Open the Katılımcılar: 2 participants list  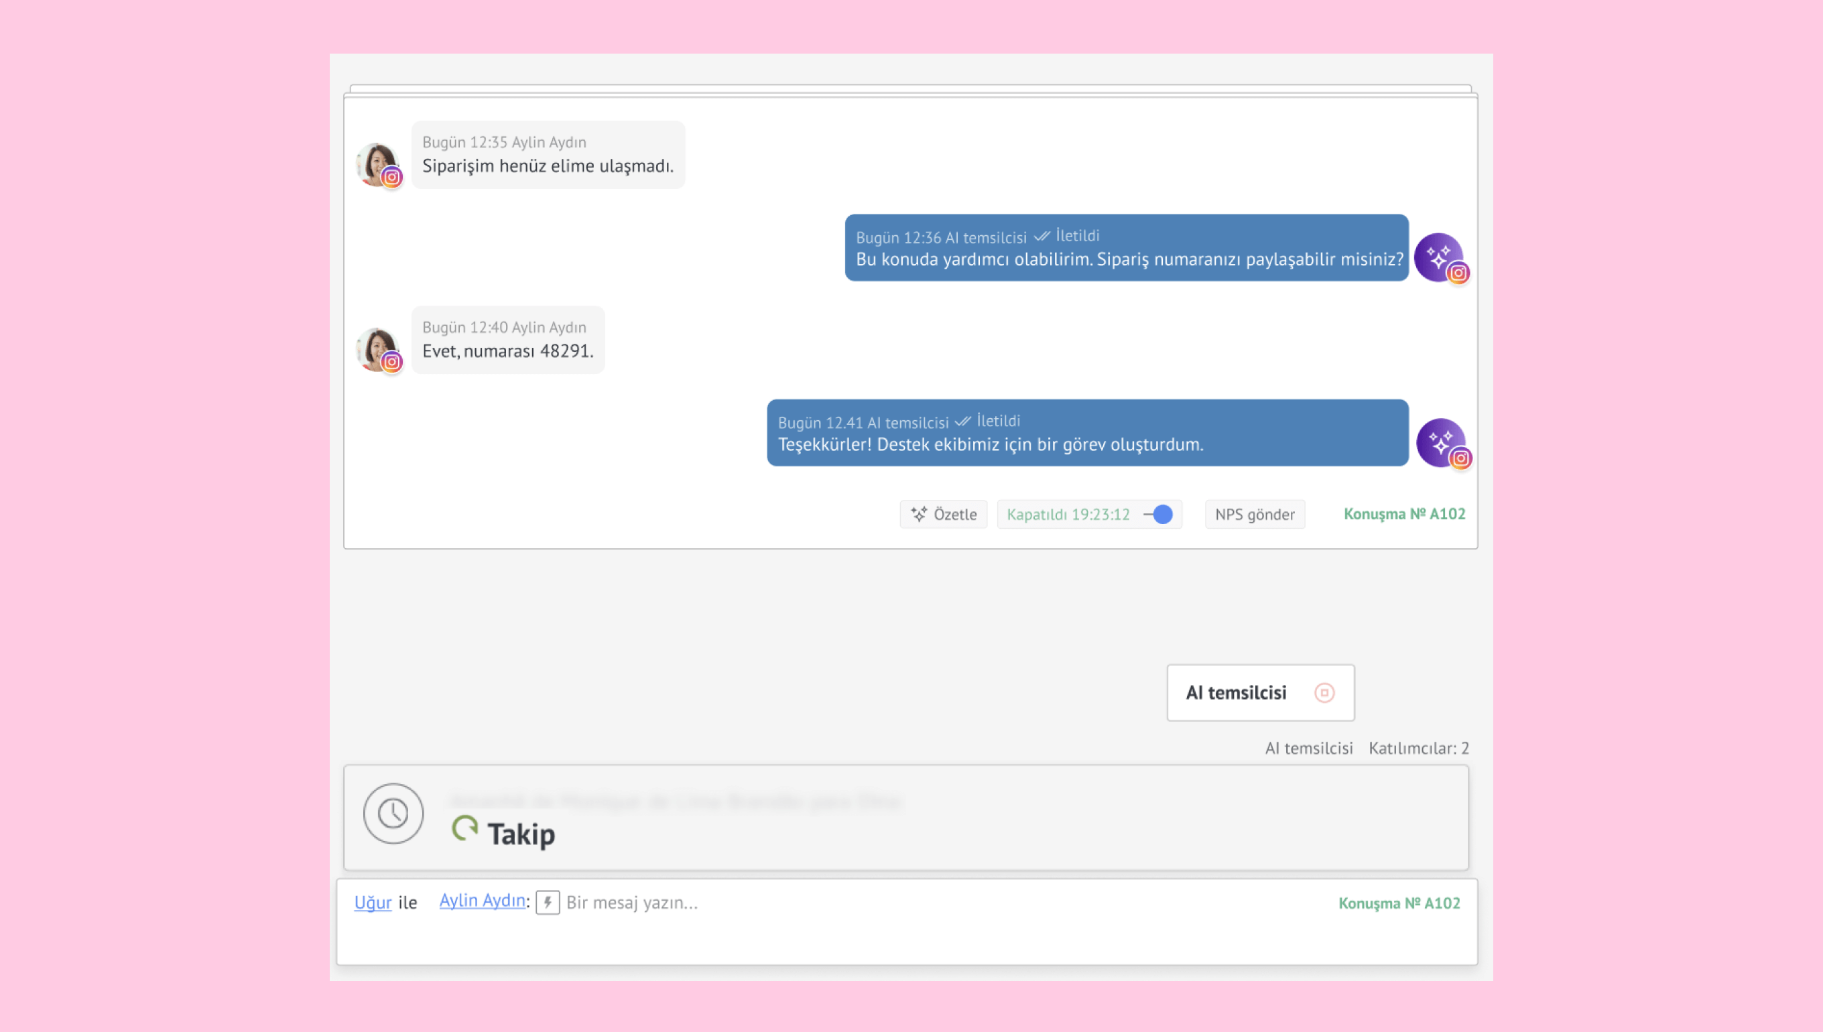[1418, 748]
